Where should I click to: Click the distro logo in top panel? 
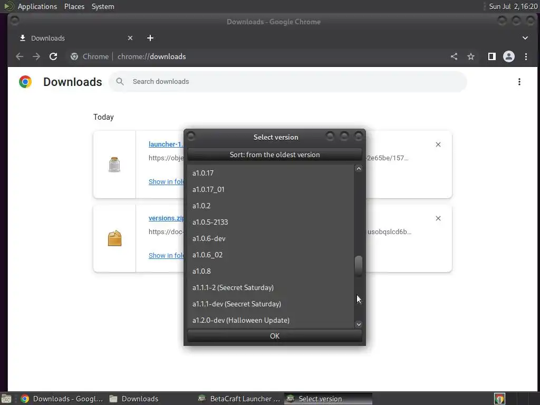(8, 6)
